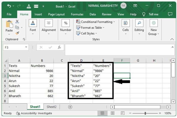Open Ribbon Display Options icon
This screenshot has height=118, width=177.
tap(135, 6)
